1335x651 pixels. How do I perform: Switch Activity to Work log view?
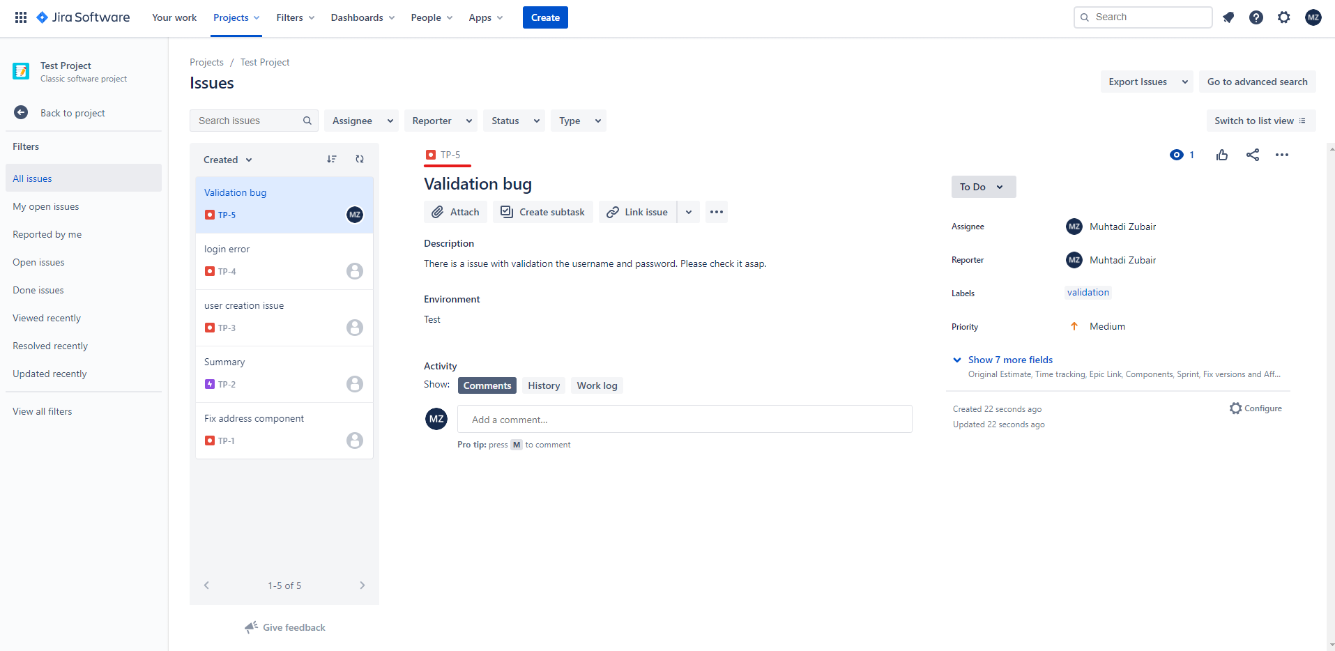(x=596, y=385)
